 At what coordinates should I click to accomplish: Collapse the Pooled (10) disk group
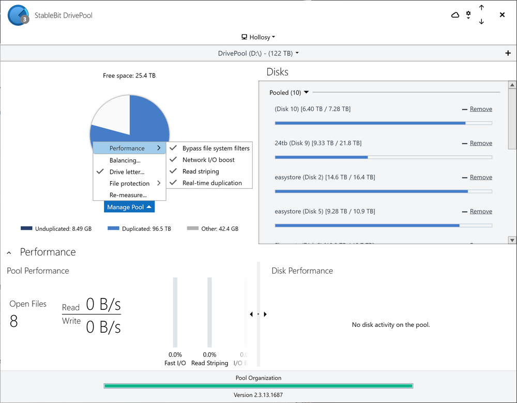click(x=306, y=93)
